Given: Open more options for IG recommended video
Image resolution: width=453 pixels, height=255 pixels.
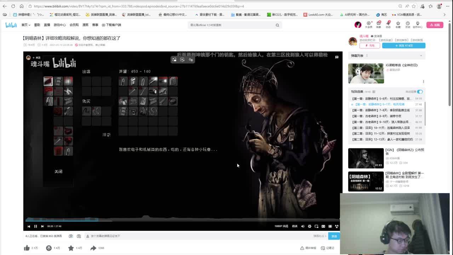Looking at the screenshot, I should coord(423,81).
